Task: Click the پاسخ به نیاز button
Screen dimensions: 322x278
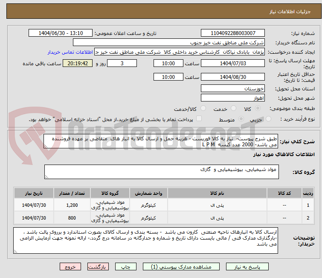Action: click(247, 267)
